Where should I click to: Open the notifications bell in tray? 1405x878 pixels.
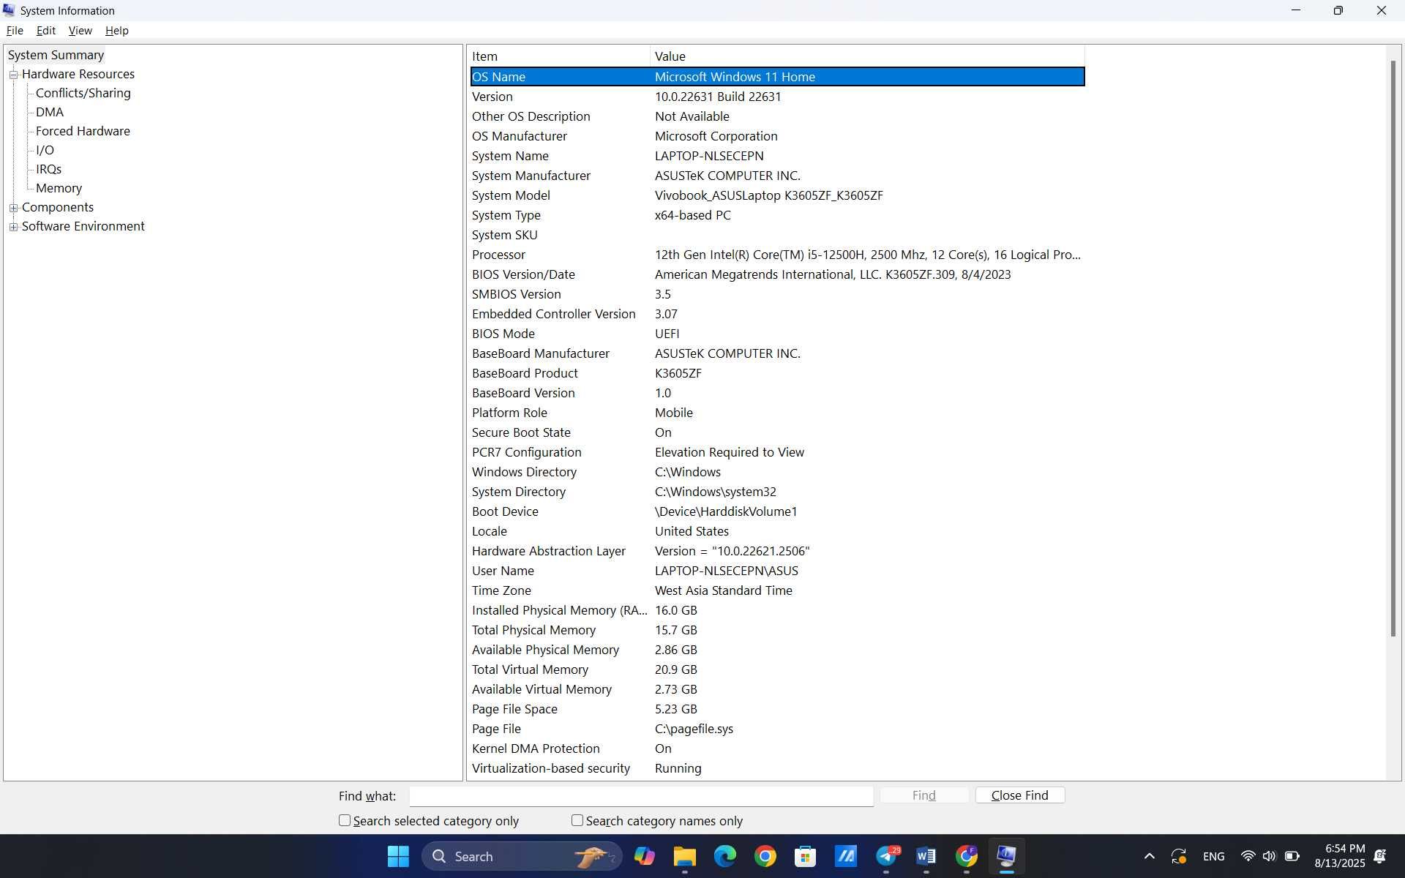click(x=1381, y=856)
